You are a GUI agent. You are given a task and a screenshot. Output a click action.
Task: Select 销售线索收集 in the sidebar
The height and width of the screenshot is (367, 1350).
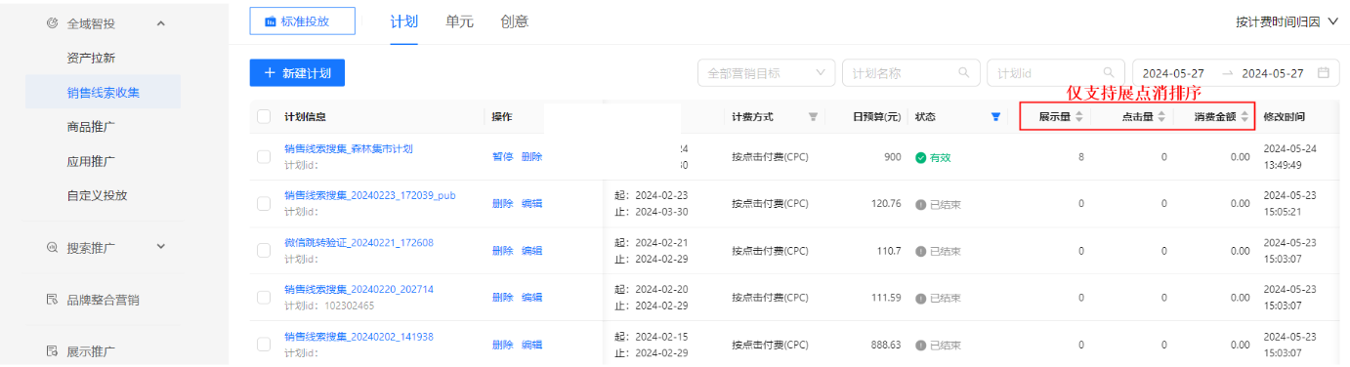tap(104, 92)
